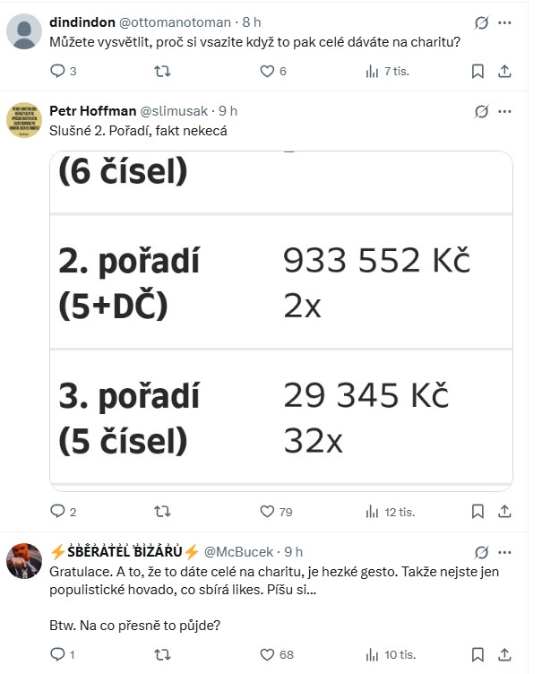Like Petr Hoffman's tweet with 79 likes
Viewport: 542px width, 674px height.
click(266, 512)
